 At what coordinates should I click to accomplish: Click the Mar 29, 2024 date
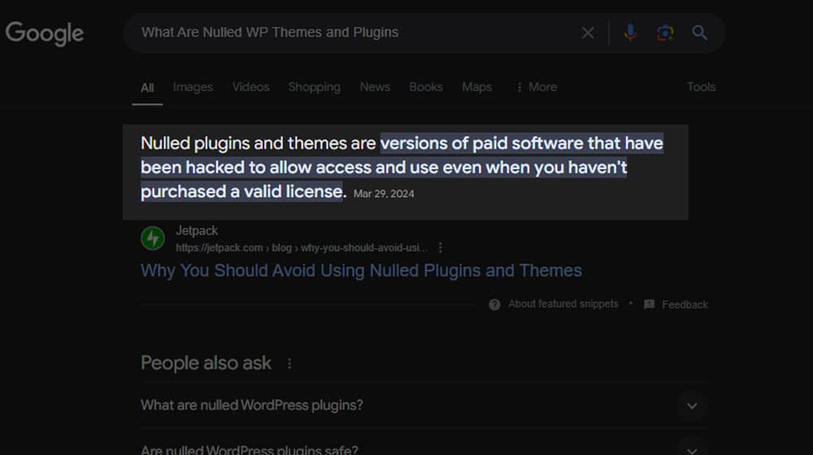pyautogui.click(x=384, y=194)
